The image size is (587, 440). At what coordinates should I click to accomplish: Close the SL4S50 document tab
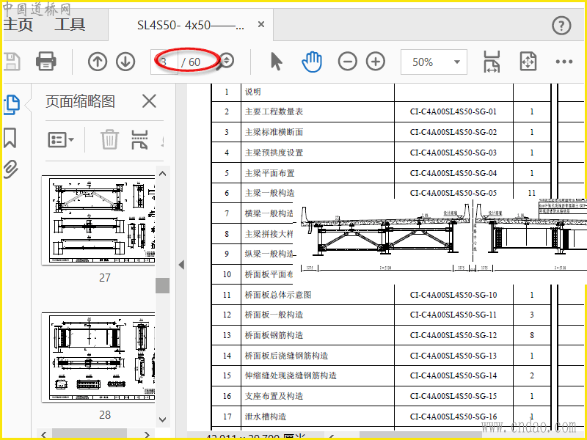tap(261, 25)
